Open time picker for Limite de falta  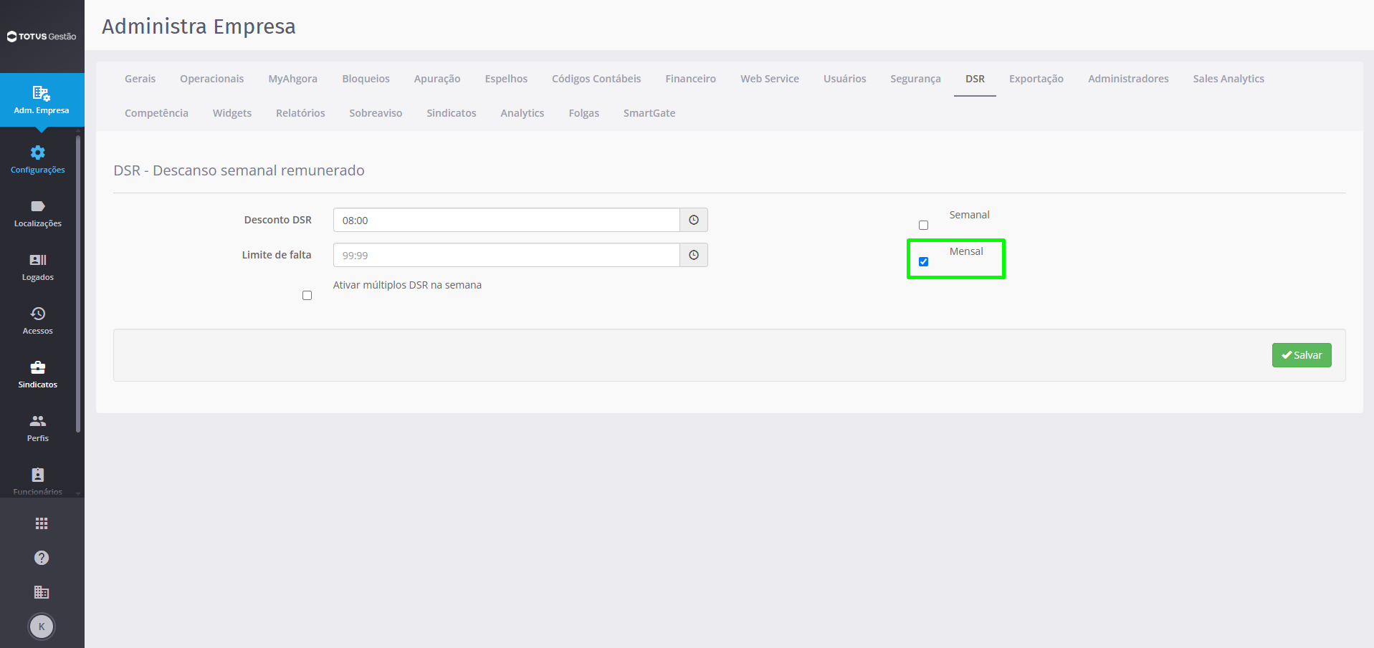694,255
